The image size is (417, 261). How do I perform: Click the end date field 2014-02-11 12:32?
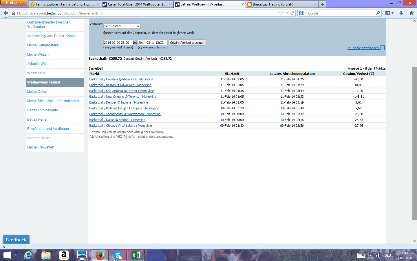(x=153, y=43)
